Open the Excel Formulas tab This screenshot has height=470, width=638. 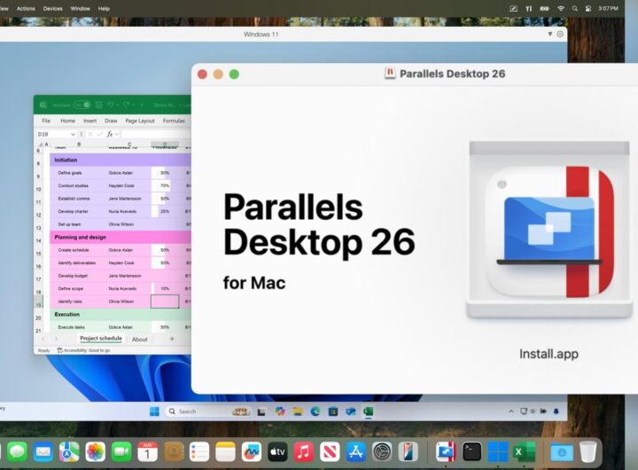(x=174, y=121)
